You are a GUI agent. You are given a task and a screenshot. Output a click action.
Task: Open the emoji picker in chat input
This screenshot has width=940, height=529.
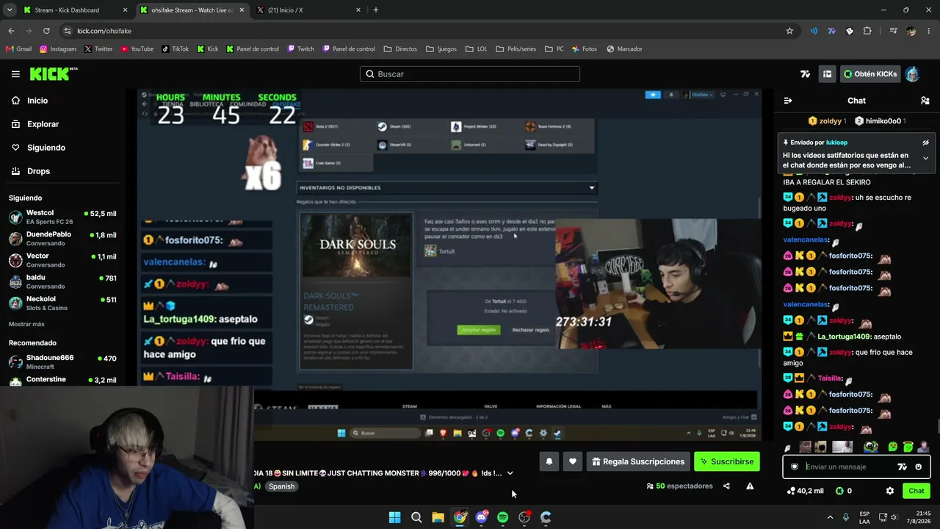click(x=918, y=467)
